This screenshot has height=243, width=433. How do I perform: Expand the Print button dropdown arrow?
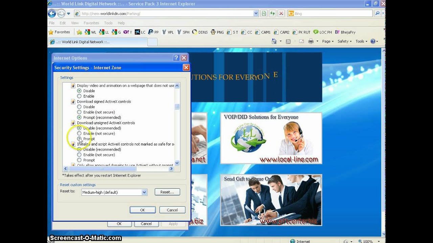317,41
